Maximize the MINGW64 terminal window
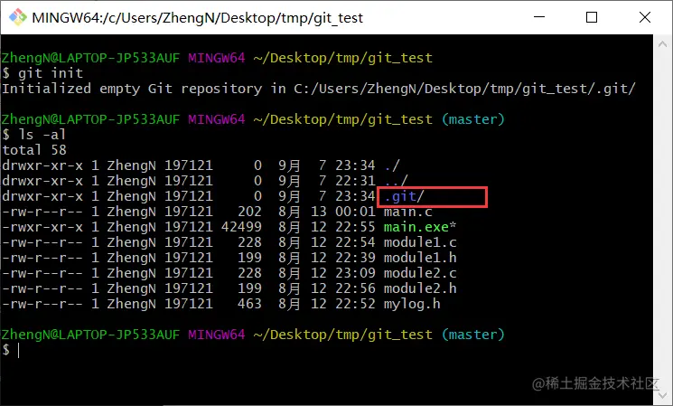 point(592,17)
